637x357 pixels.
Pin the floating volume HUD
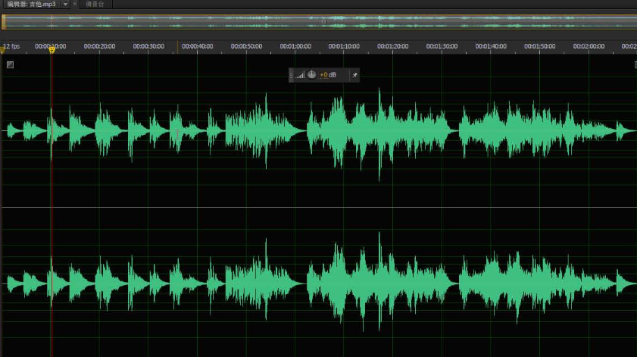354,74
